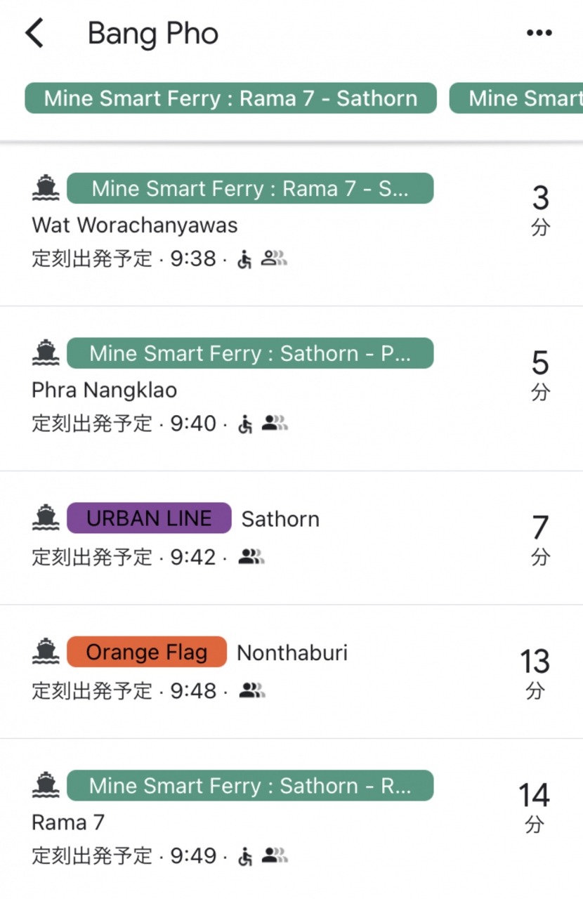The image size is (583, 899).
Task: Tap the green Mine Smart Ferry badge above Phra Nangklao
Action: 250,353
